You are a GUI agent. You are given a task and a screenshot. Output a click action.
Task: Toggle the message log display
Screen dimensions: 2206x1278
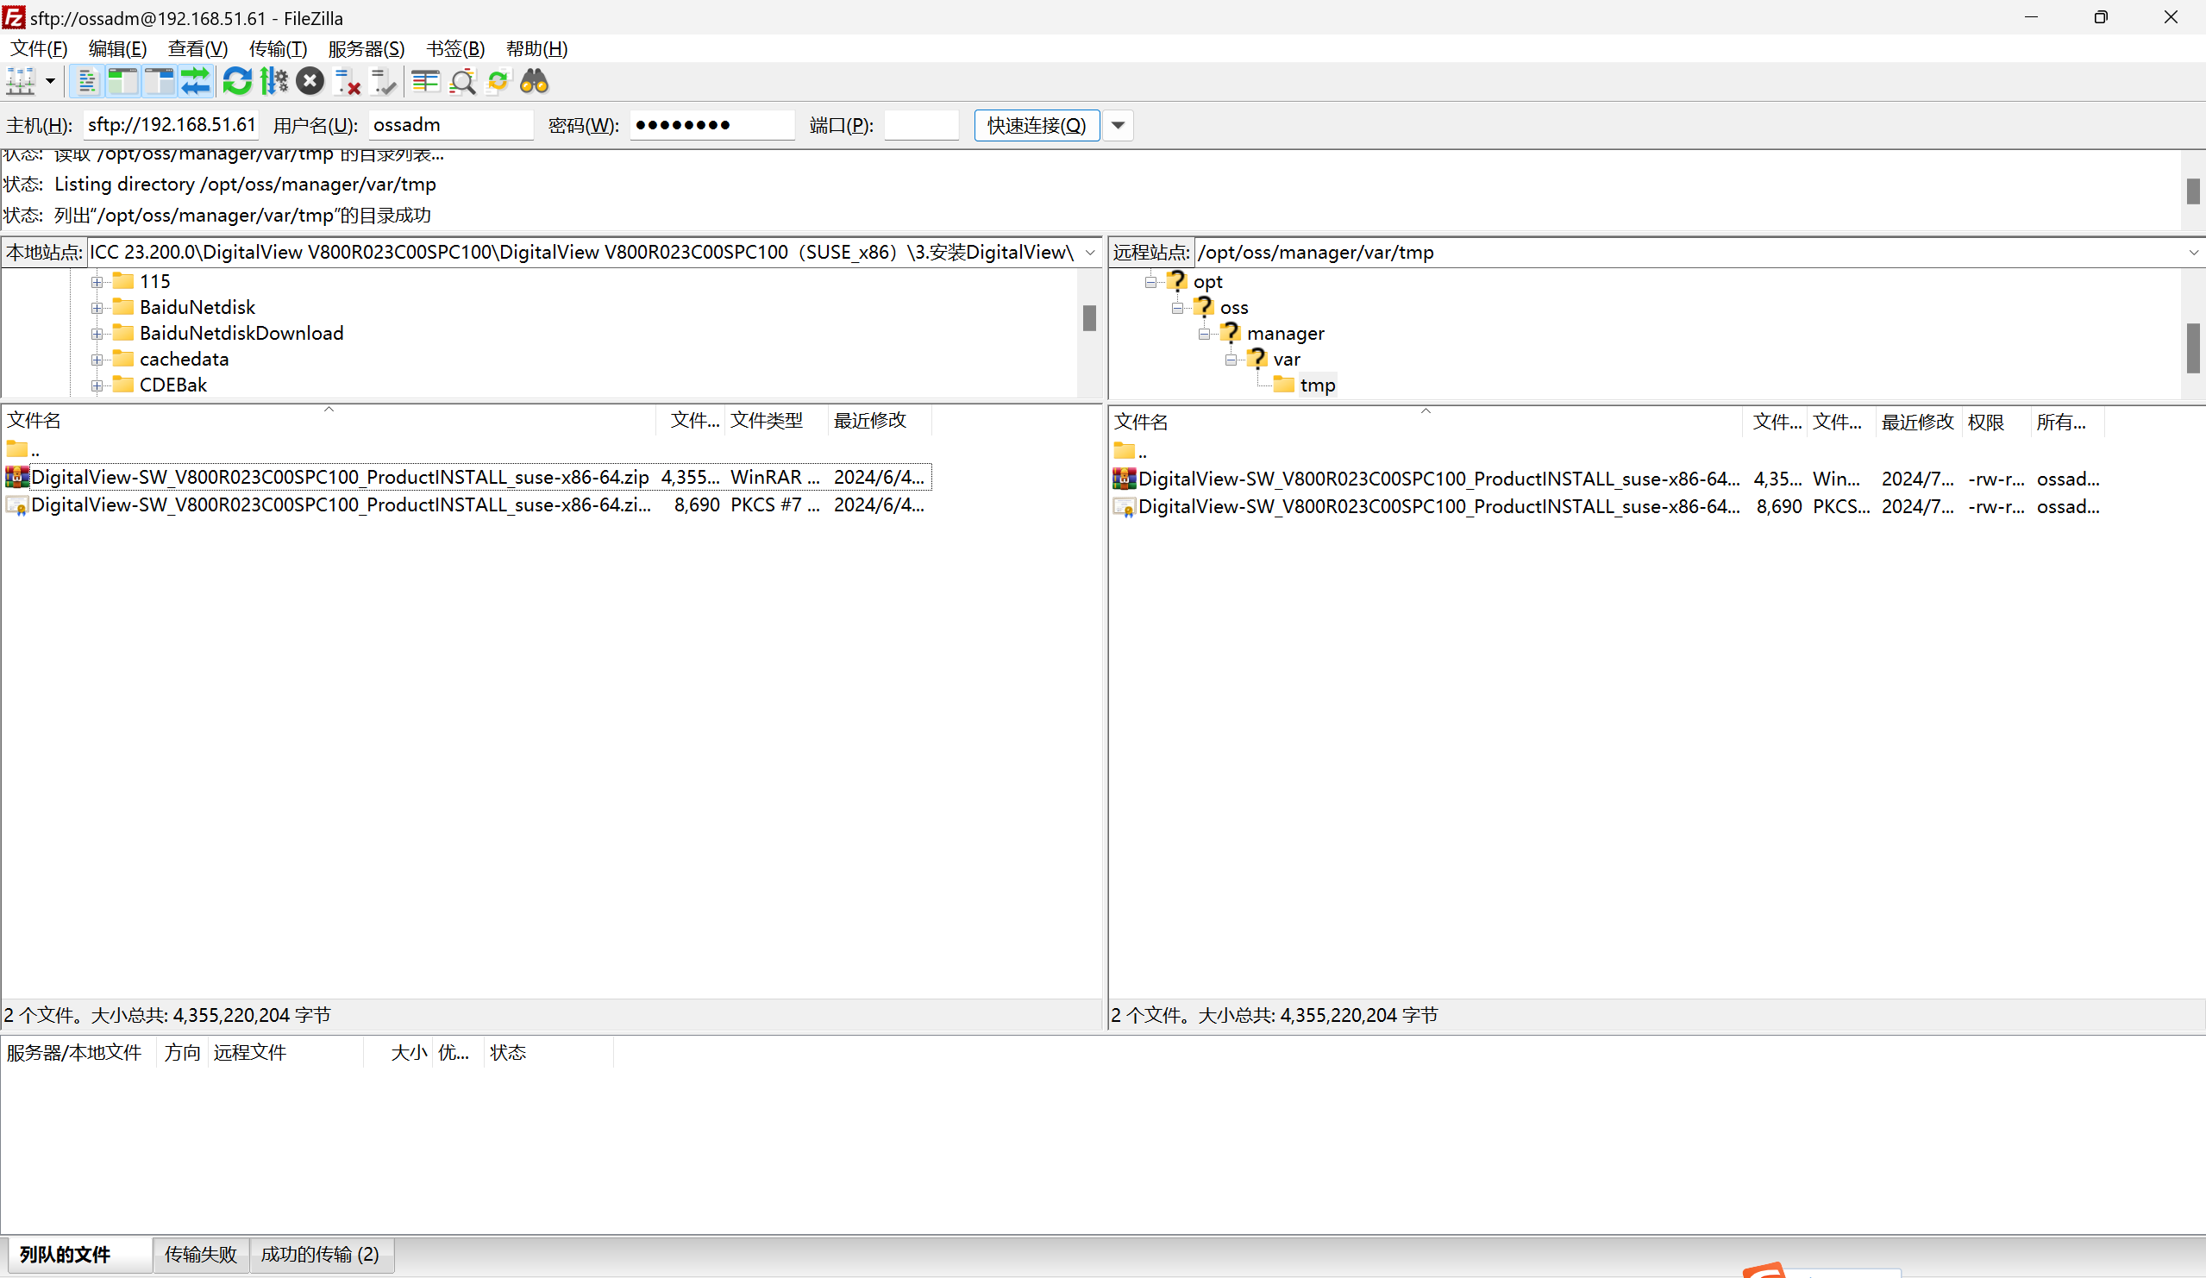pyautogui.click(x=85, y=81)
